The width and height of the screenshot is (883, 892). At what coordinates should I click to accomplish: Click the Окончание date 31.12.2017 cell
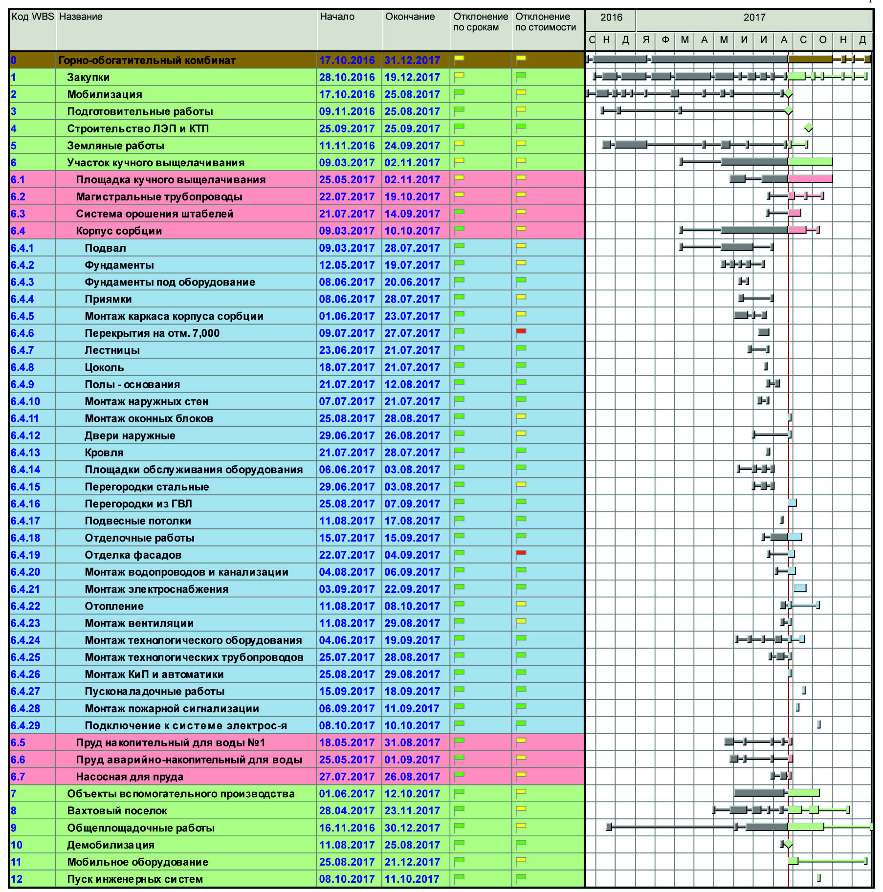click(412, 61)
